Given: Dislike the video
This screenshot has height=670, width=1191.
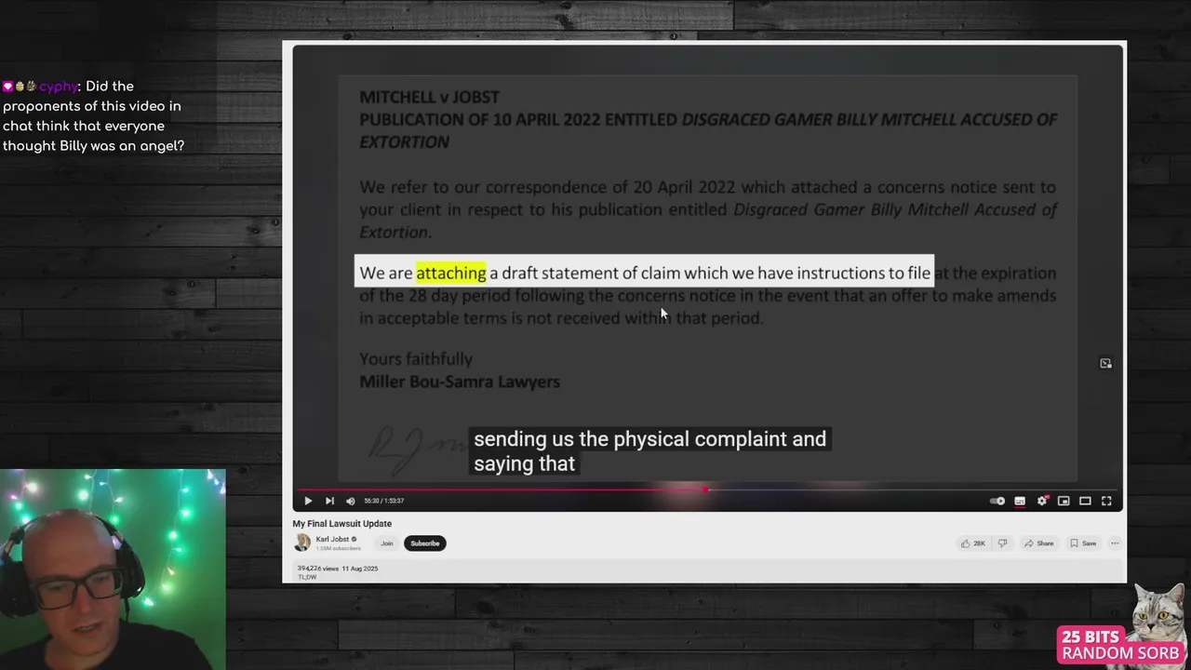Looking at the screenshot, I should (x=1002, y=543).
